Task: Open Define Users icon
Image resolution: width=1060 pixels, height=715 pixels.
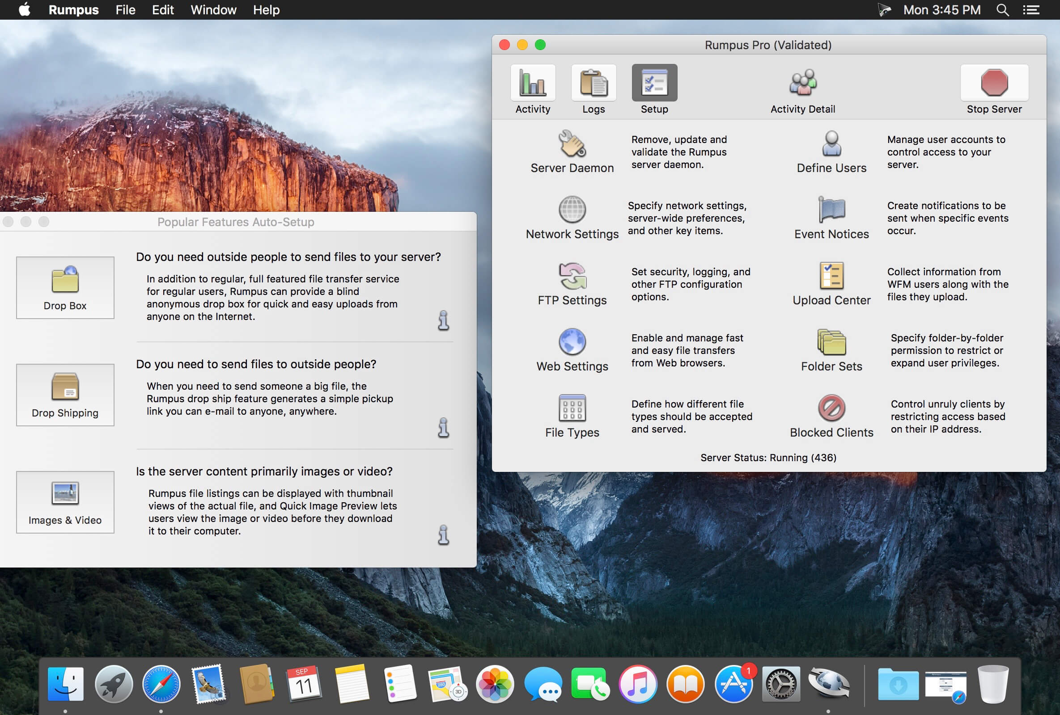Action: coord(831,143)
